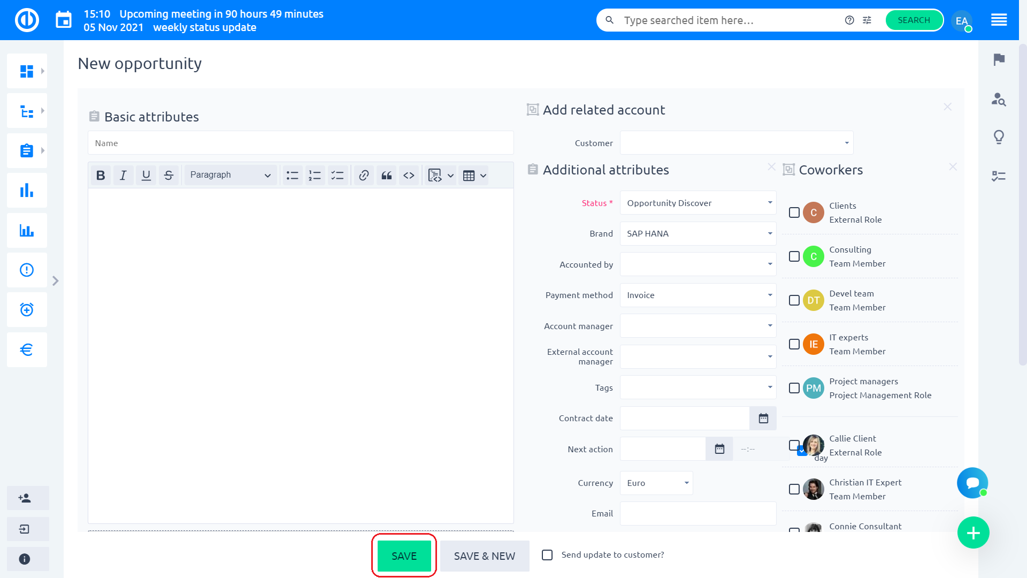Toggle italic formatting in the editor

(123, 176)
